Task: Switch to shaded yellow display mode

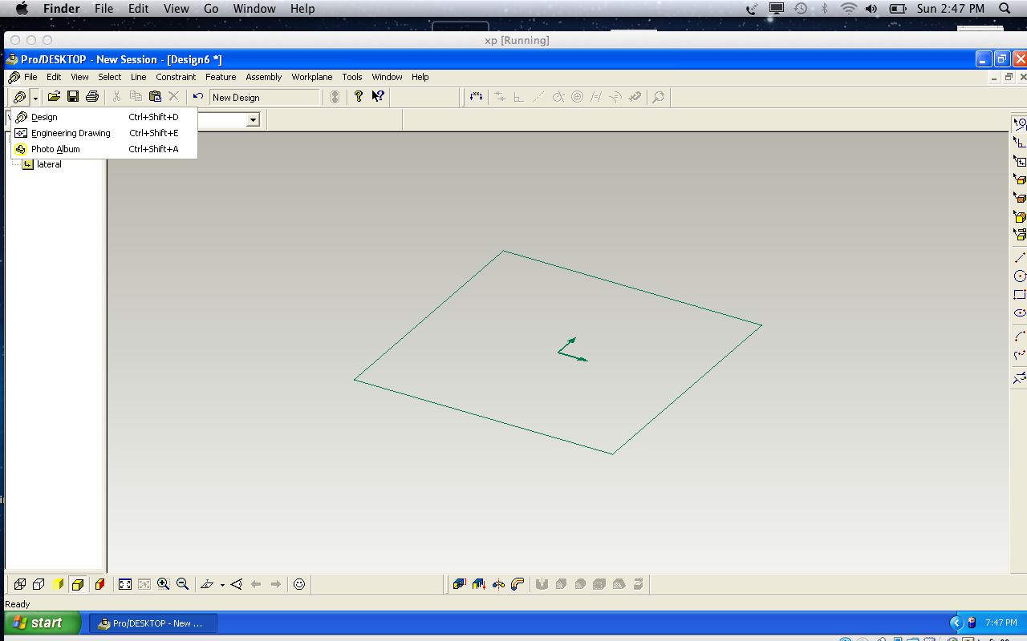Action: coord(58,584)
